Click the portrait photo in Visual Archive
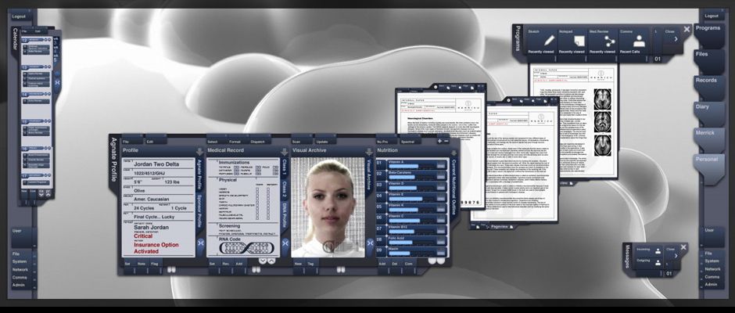Screen dimensions: 735x313 pyautogui.click(x=328, y=207)
